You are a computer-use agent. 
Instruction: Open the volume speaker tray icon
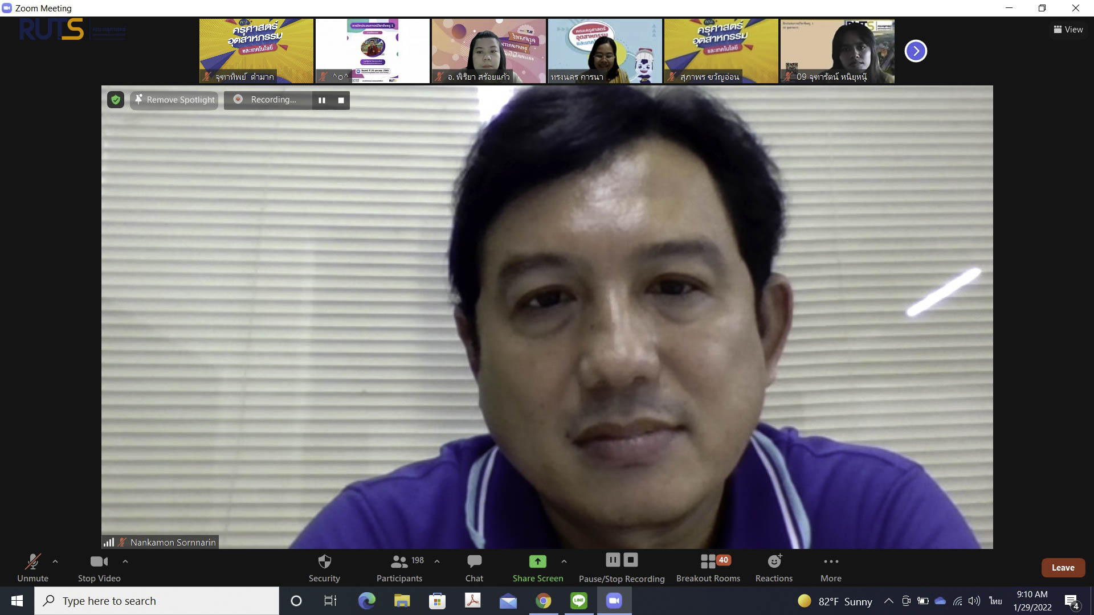coord(974,601)
